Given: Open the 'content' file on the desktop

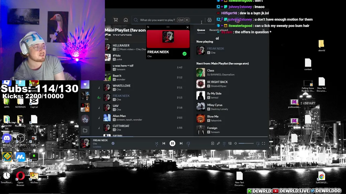Looking at the screenshot, I should [x=308, y=65].
